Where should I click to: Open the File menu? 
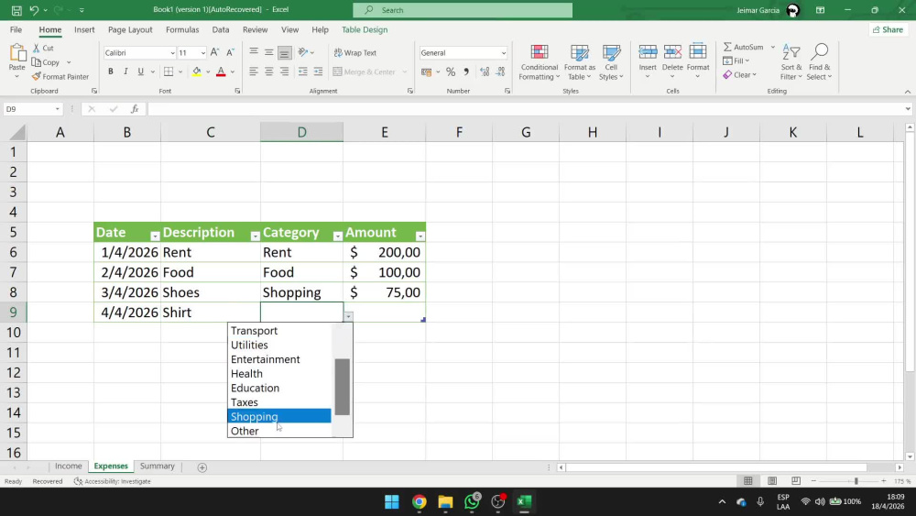click(x=16, y=29)
